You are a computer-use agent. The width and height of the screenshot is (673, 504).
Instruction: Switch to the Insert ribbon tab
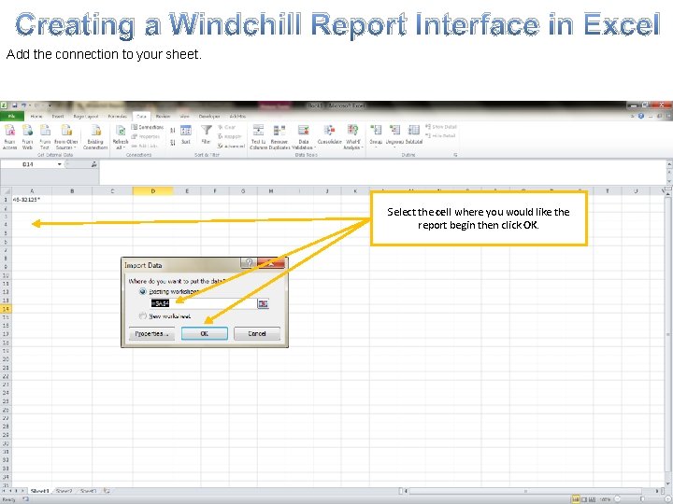pos(58,116)
